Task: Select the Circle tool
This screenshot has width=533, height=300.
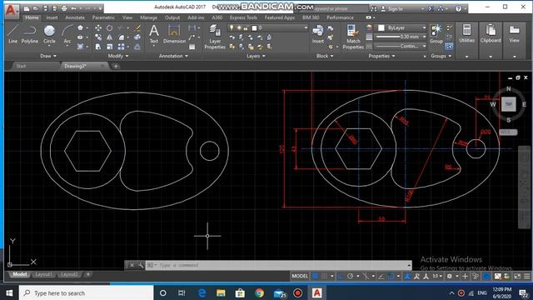Action: point(49,34)
